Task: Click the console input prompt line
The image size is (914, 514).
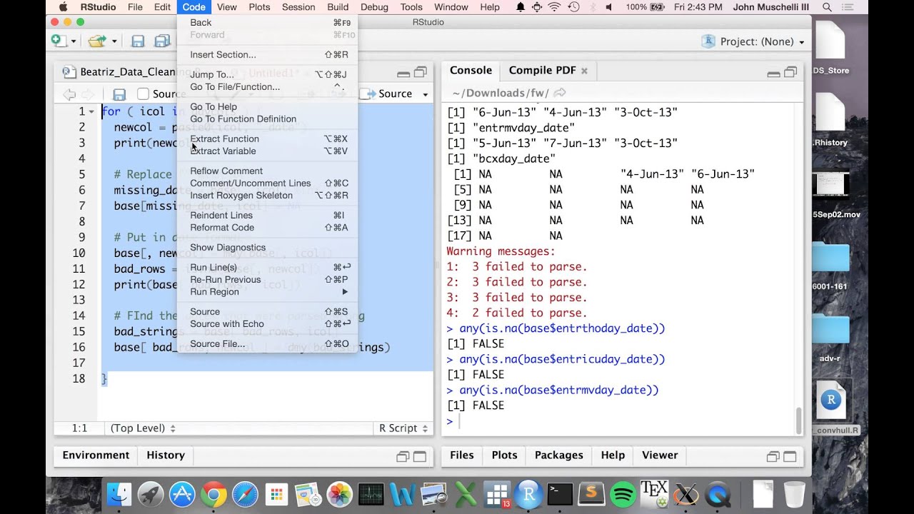Action: 620,421
